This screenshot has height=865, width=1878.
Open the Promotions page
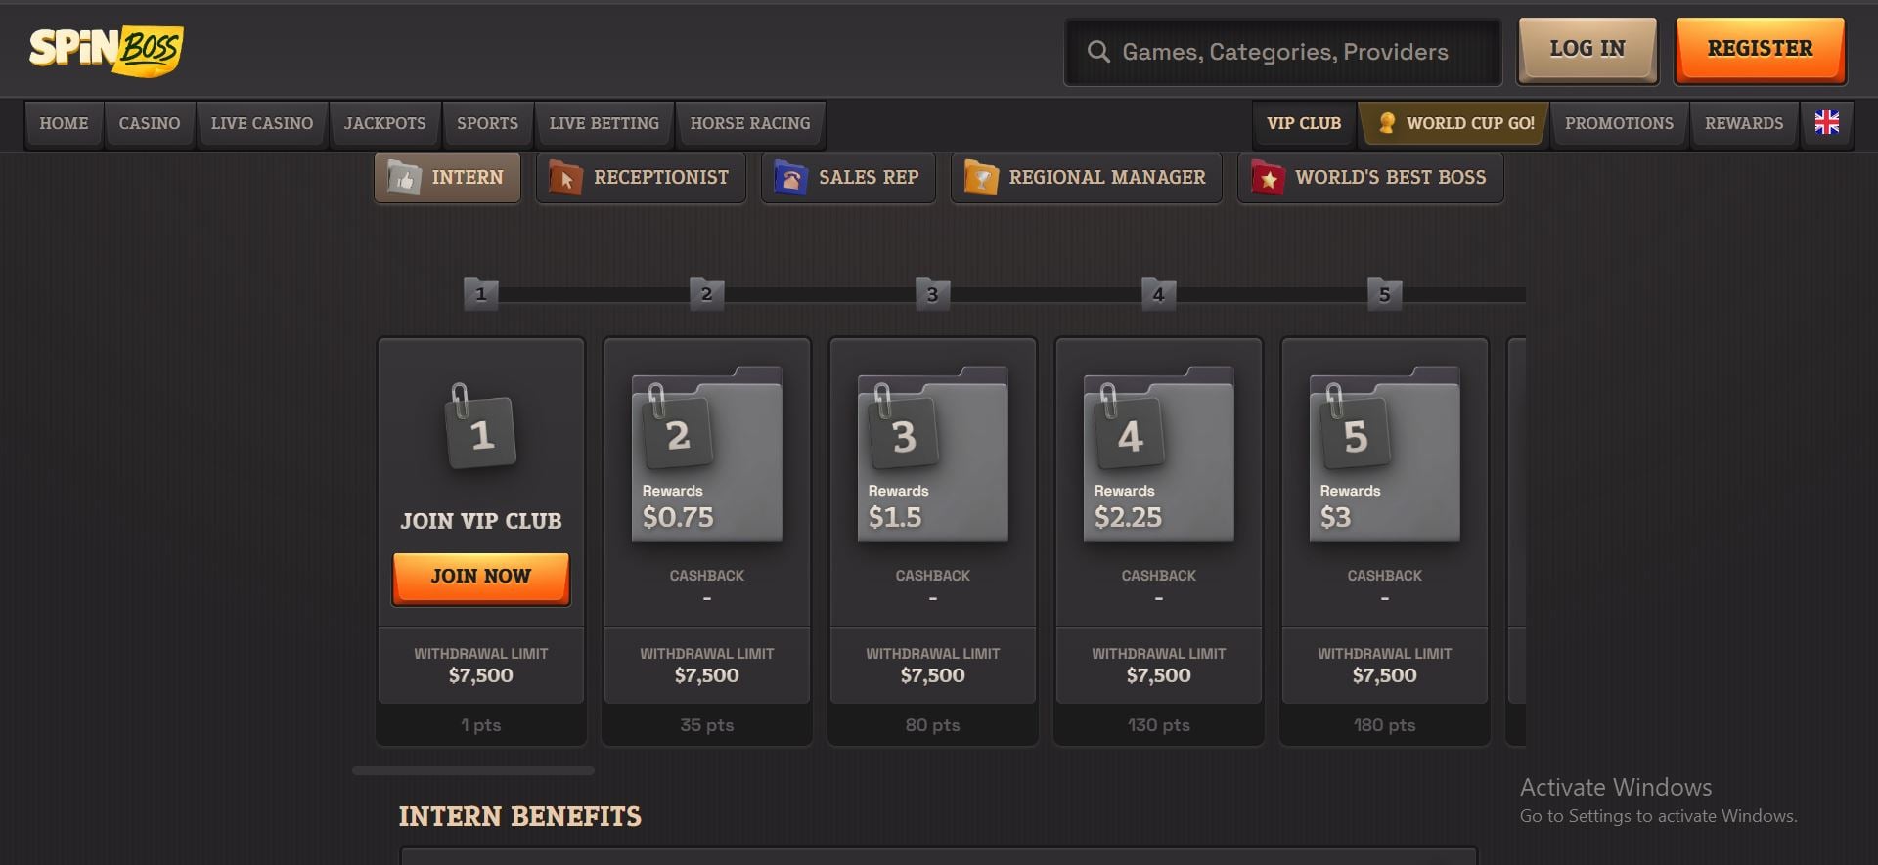[1619, 124]
